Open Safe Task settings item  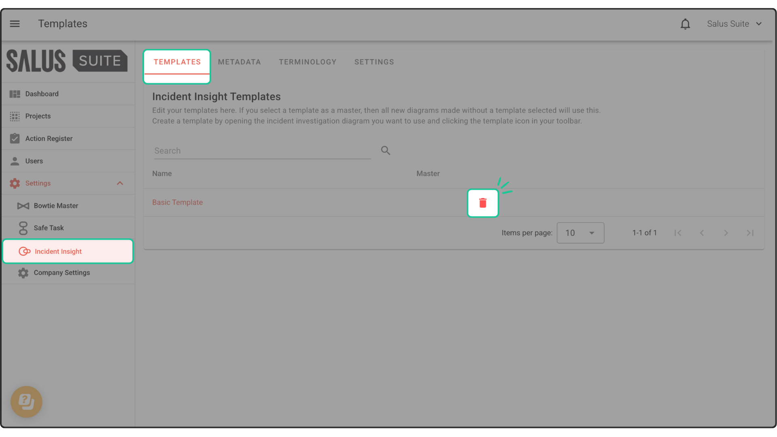click(49, 228)
